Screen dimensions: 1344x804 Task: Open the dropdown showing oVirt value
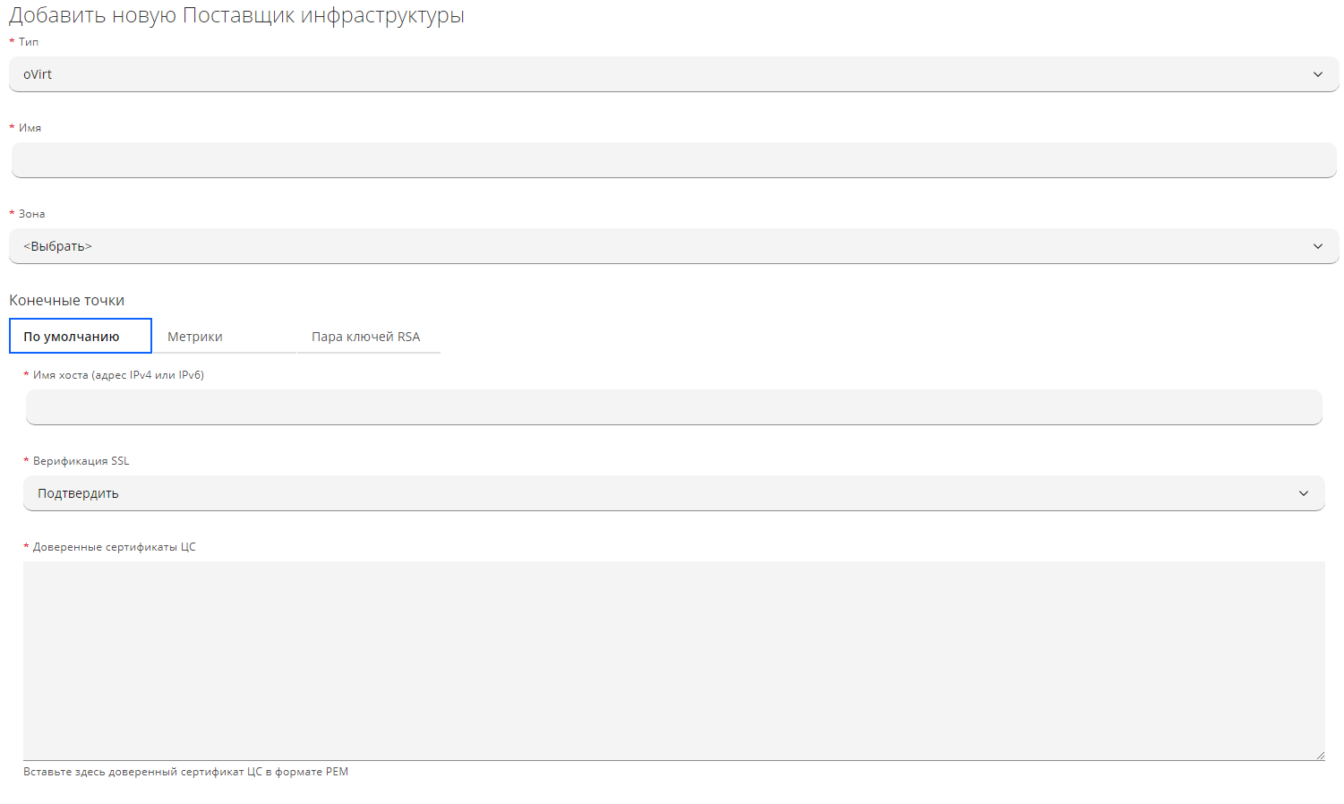pos(663,74)
